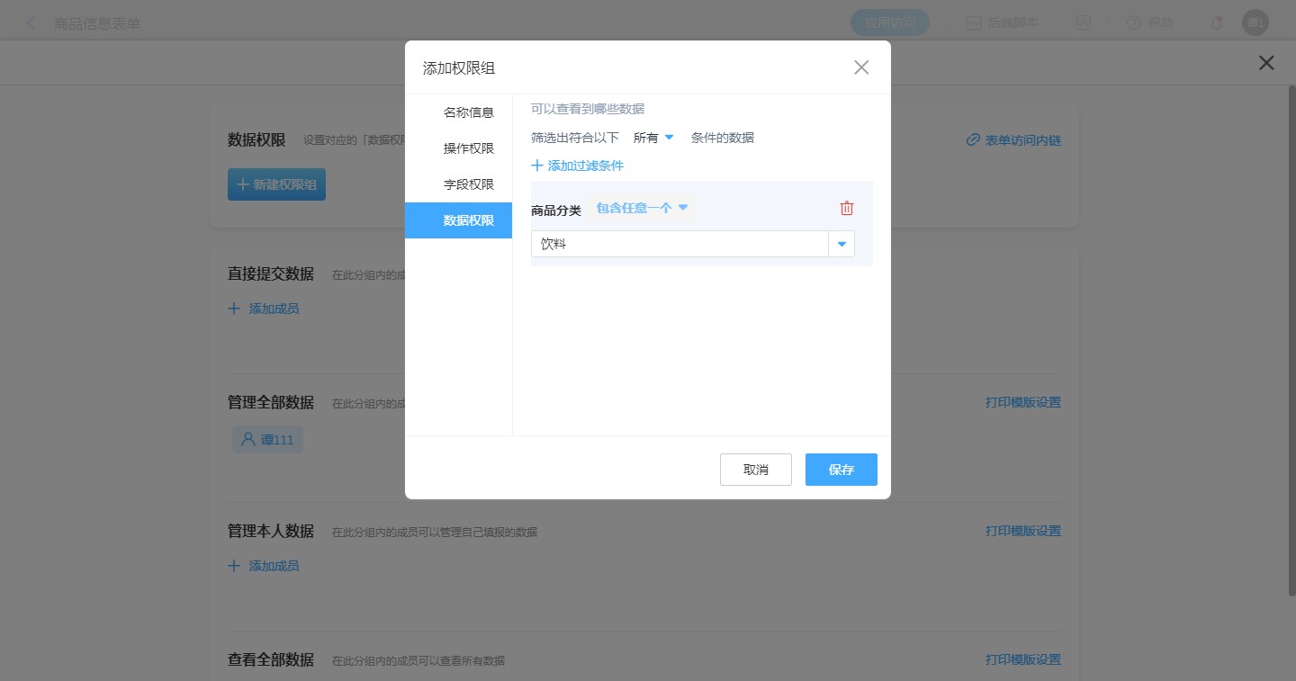The height and width of the screenshot is (681, 1296).
Task: Expand the 饮料 value dropdown arrow
Action: pyautogui.click(x=841, y=244)
